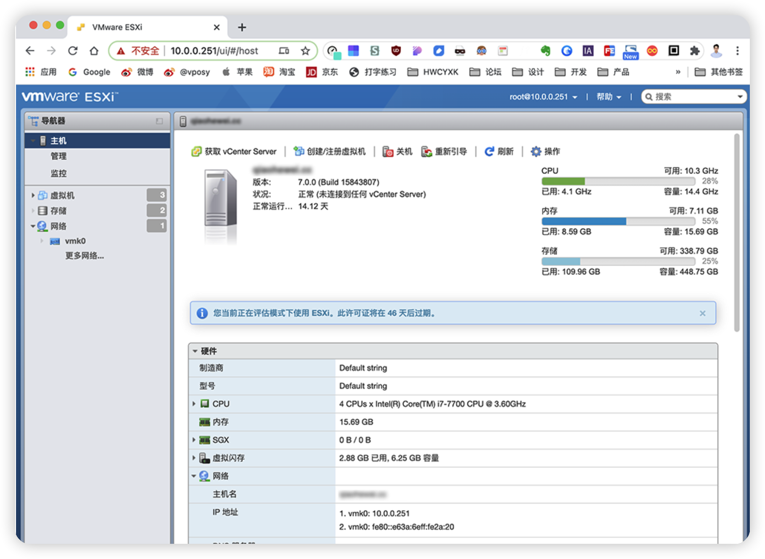Click the Networking count badge 1
The width and height of the screenshot is (765, 559).
(157, 226)
